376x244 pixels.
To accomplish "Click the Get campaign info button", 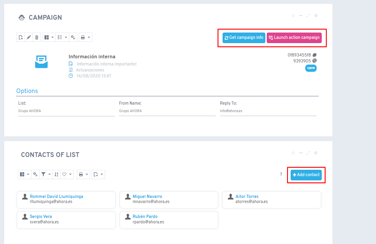I will 244,38.
